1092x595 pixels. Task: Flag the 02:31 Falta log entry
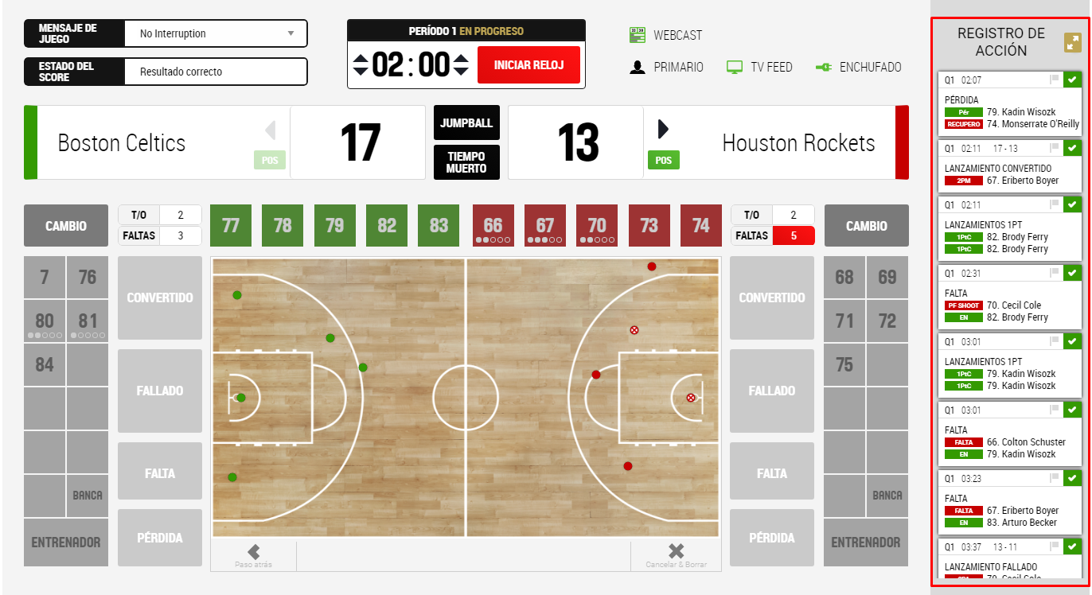(1055, 272)
